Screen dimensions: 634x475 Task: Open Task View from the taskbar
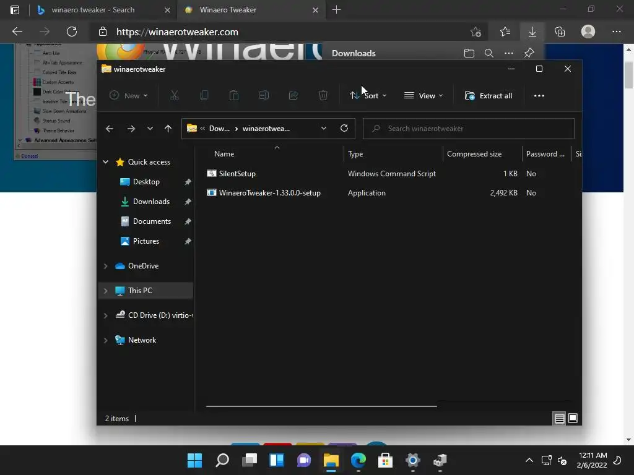(x=250, y=460)
